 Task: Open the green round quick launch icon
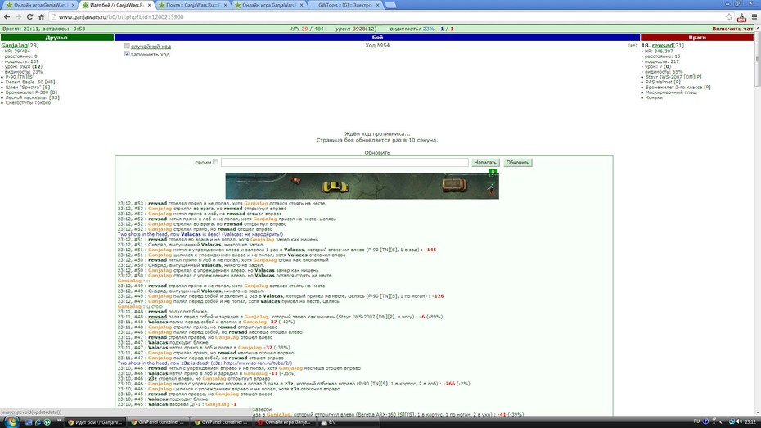47,422
